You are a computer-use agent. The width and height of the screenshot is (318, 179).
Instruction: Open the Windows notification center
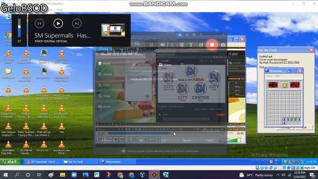313,175
